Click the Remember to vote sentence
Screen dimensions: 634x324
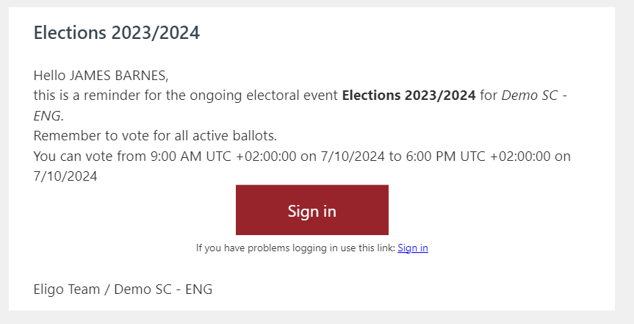click(x=155, y=136)
